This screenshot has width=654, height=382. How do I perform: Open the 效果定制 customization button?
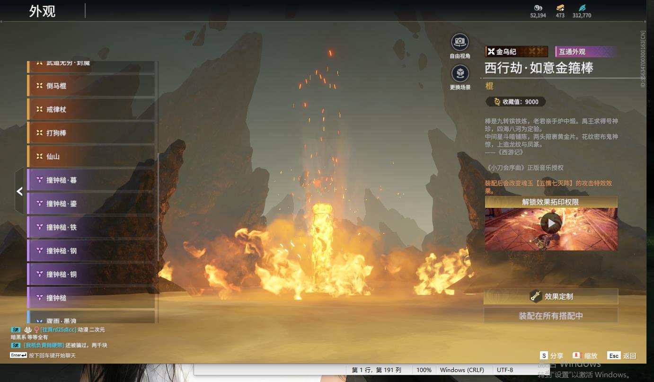pyautogui.click(x=551, y=296)
